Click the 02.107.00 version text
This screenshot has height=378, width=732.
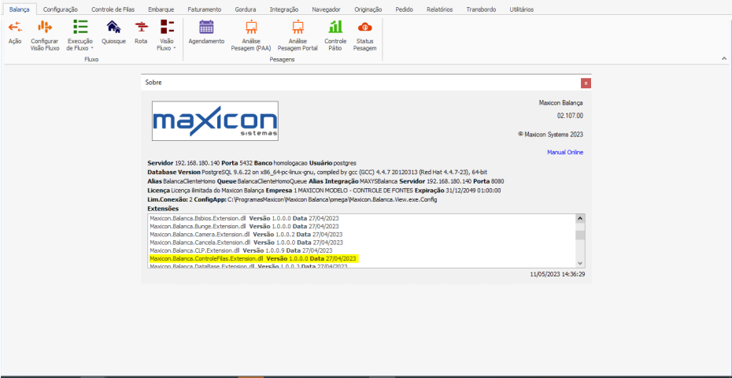[x=570, y=115]
